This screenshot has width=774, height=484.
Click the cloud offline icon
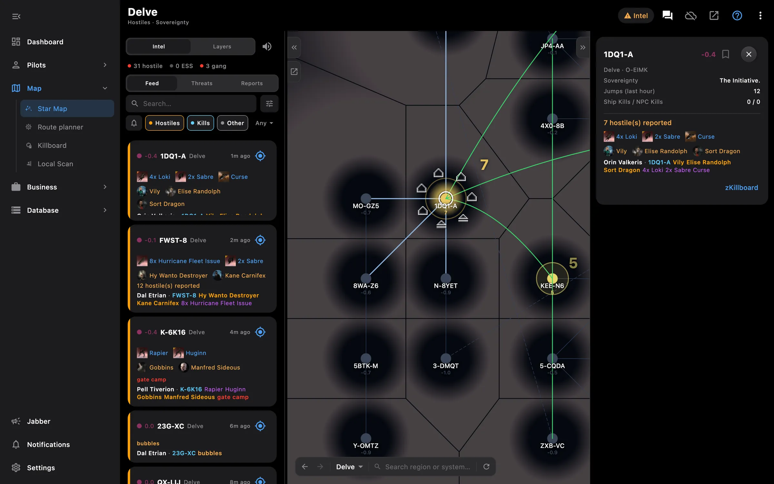690,15
